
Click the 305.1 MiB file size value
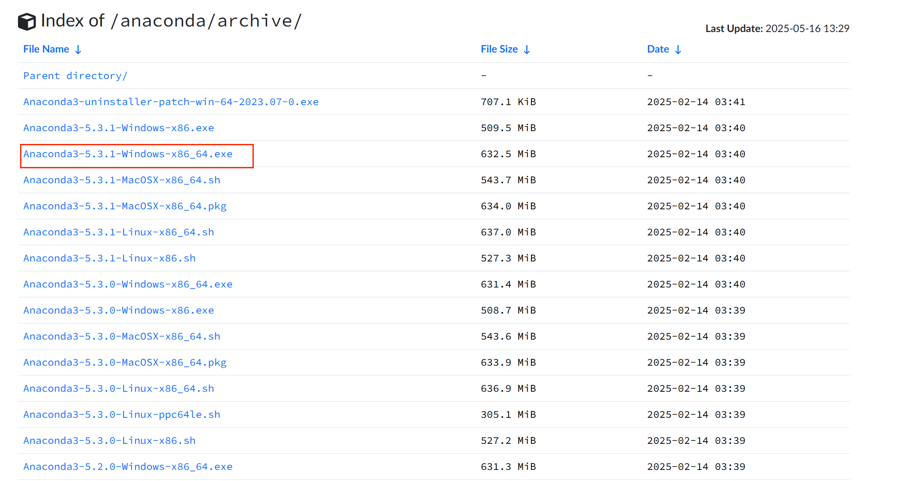tap(508, 414)
